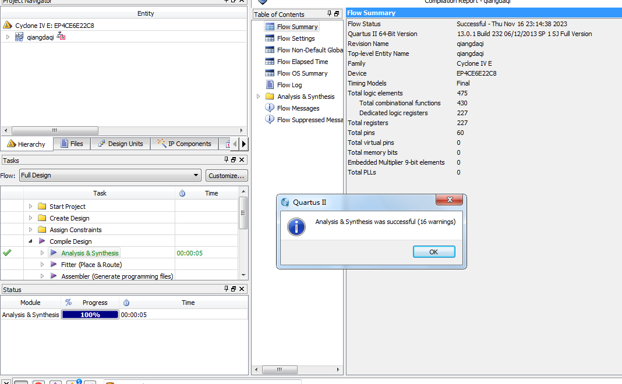Switch to the Hierarchy tab
Image resolution: width=622 pixels, height=384 pixels.
point(27,144)
